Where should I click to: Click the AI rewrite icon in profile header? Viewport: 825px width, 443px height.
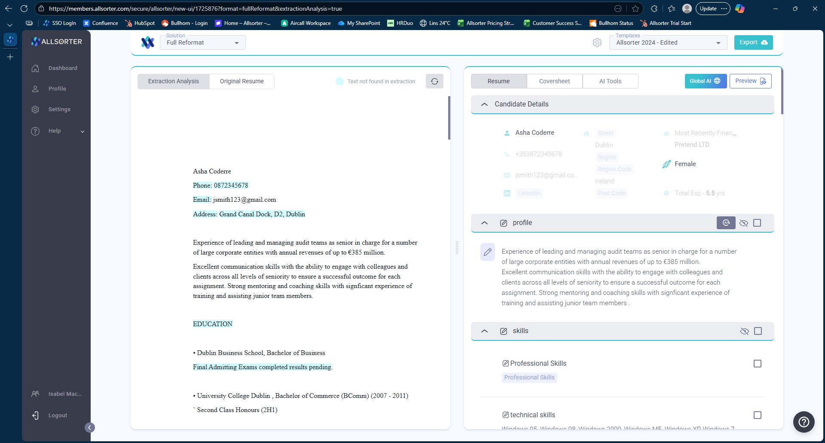click(726, 223)
